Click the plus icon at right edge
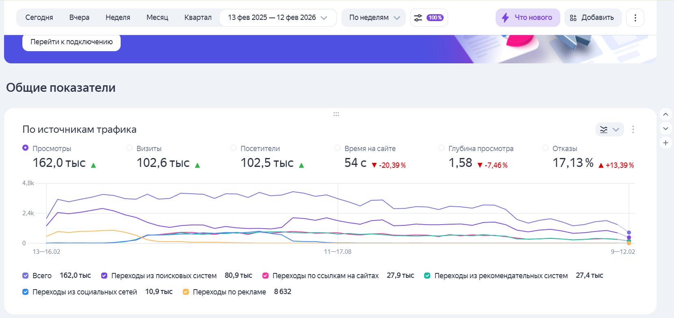The height and width of the screenshot is (318, 674). click(x=665, y=143)
